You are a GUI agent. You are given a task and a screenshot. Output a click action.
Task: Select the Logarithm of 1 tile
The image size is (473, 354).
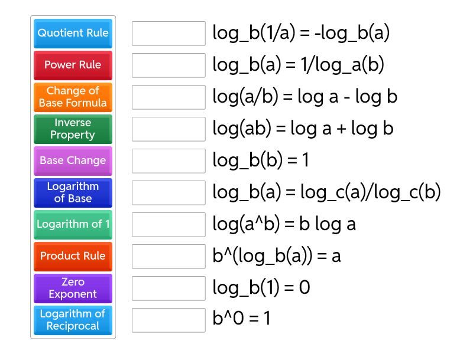pyautogui.click(x=73, y=224)
